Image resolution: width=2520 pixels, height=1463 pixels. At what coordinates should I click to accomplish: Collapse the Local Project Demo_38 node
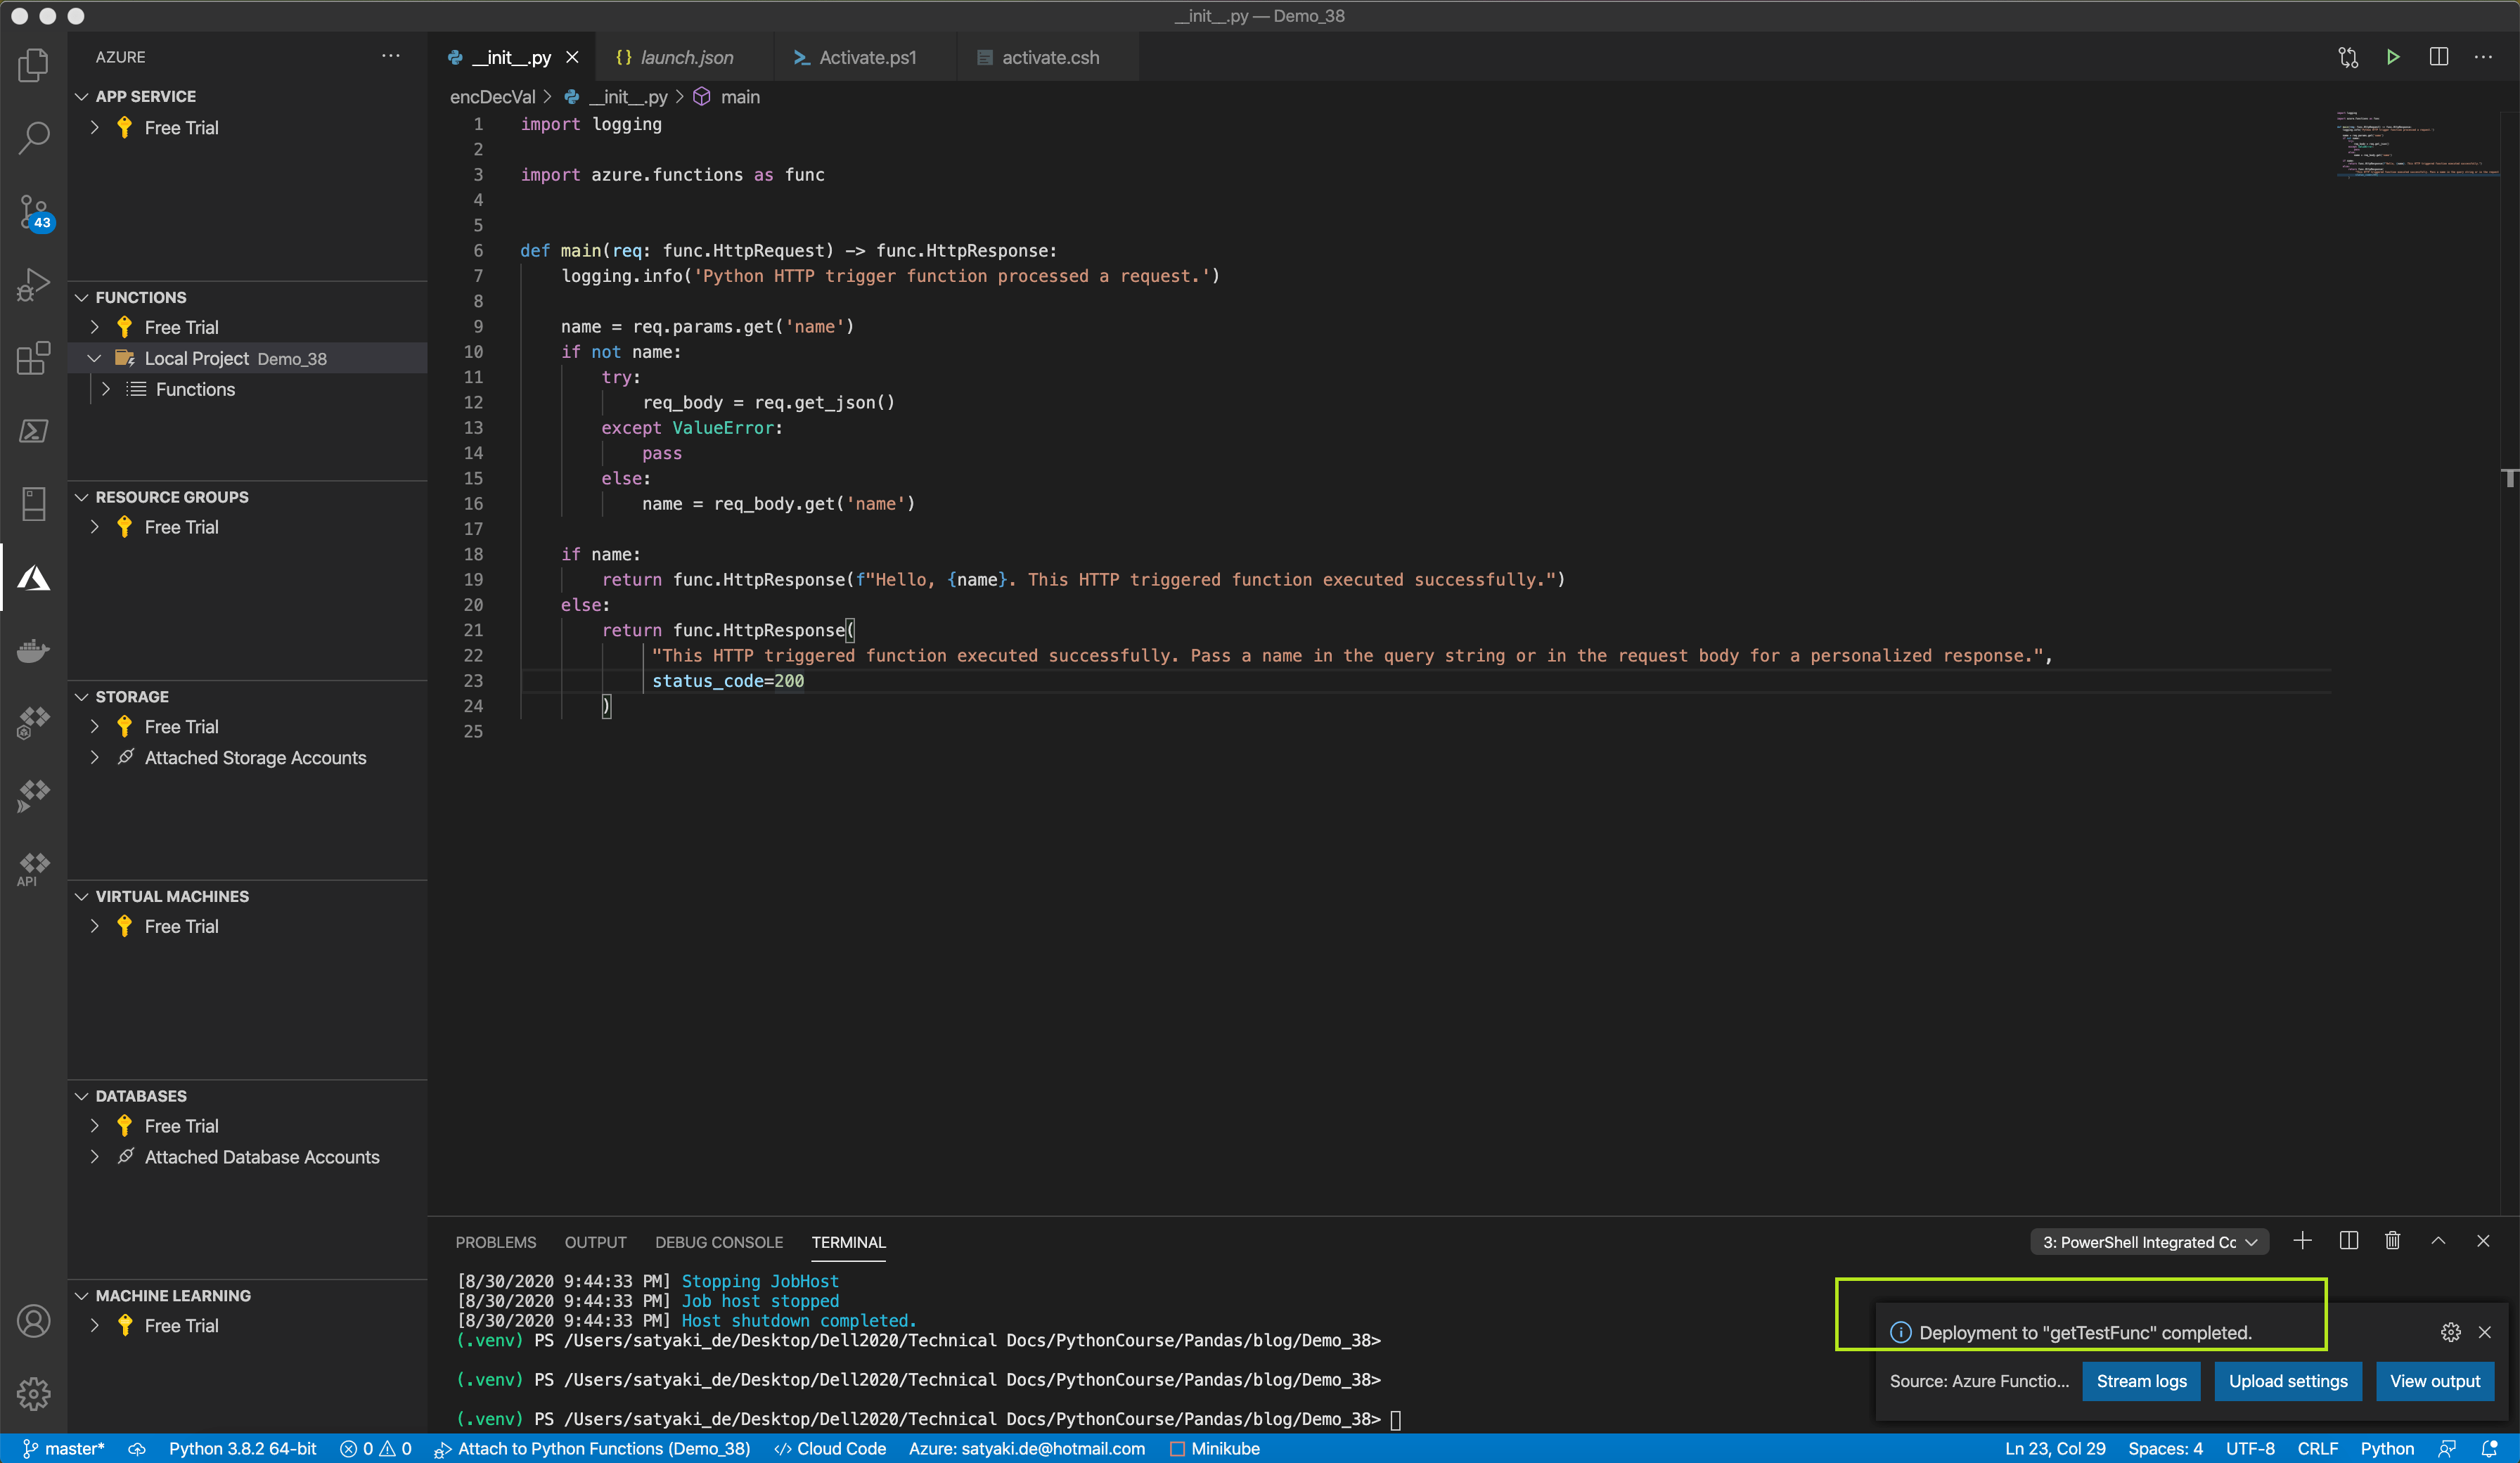[x=95, y=358]
